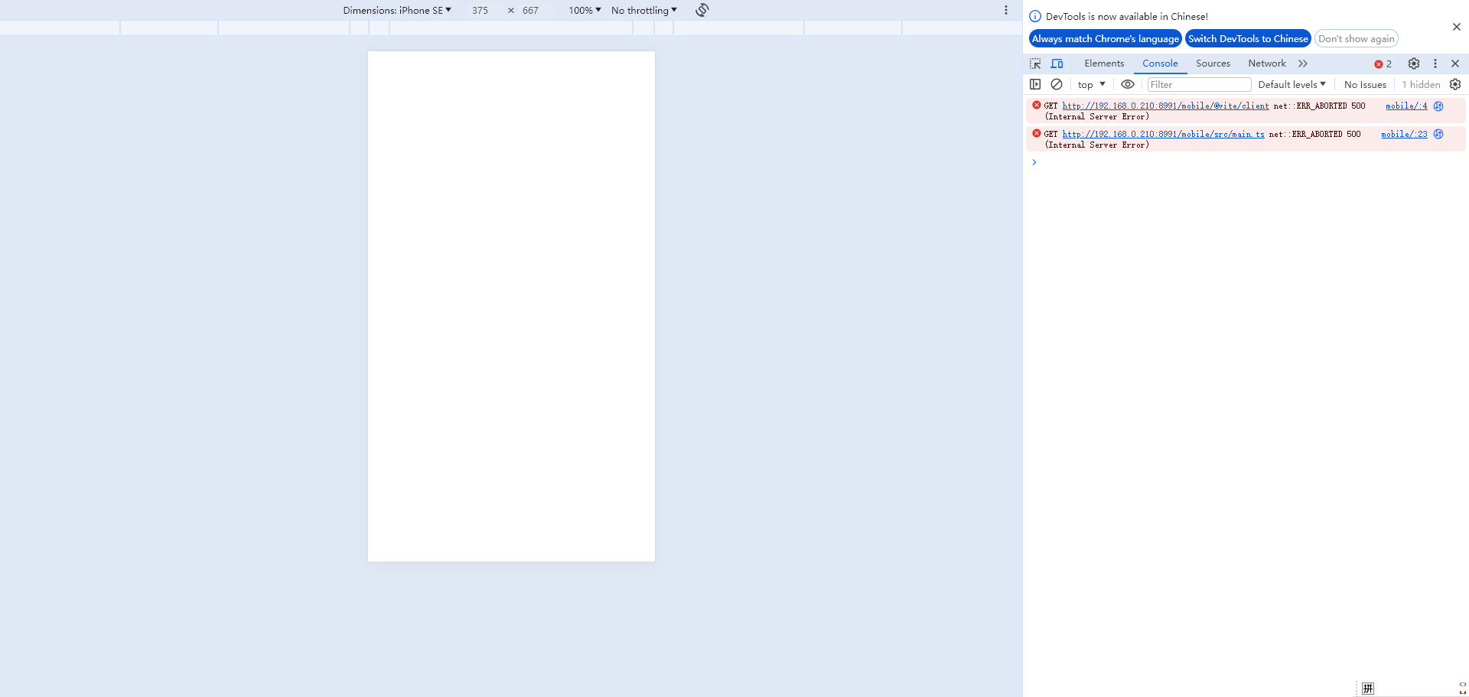The width and height of the screenshot is (1469, 697).
Task: Click the 1 hidden messages label
Action: [x=1421, y=85]
